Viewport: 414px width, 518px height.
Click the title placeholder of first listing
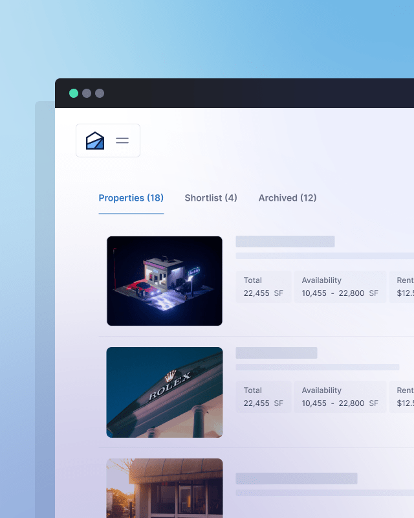point(285,242)
